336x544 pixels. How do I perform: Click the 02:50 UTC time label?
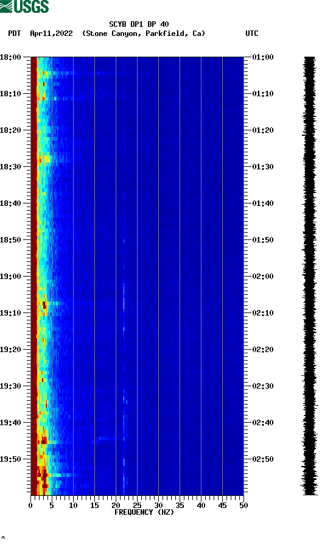pos(263,459)
